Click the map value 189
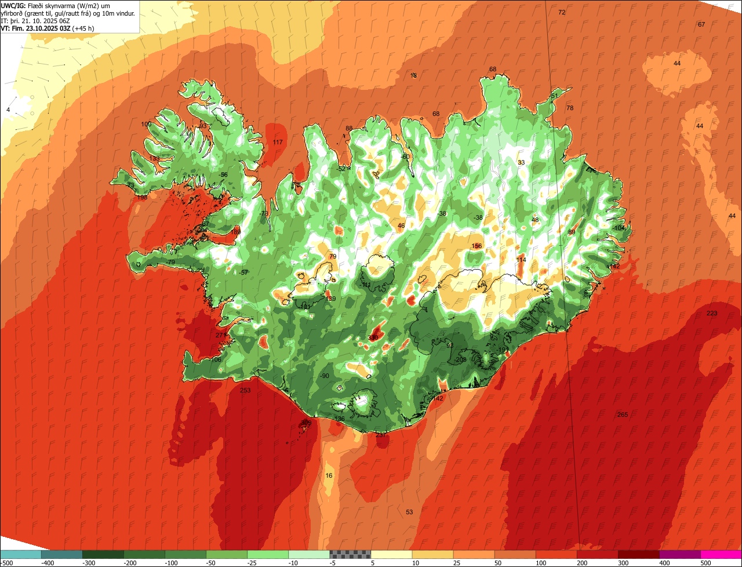This screenshot has height=567, width=742. click(235, 232)
